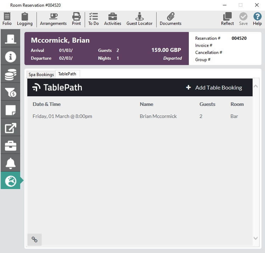Minimize the Room Reservation window

point(225,5)
